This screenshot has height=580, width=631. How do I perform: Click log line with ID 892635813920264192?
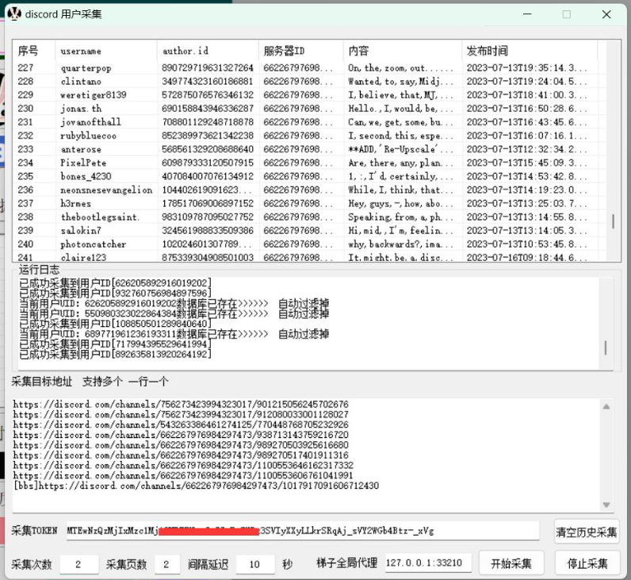tap(115, 355)
